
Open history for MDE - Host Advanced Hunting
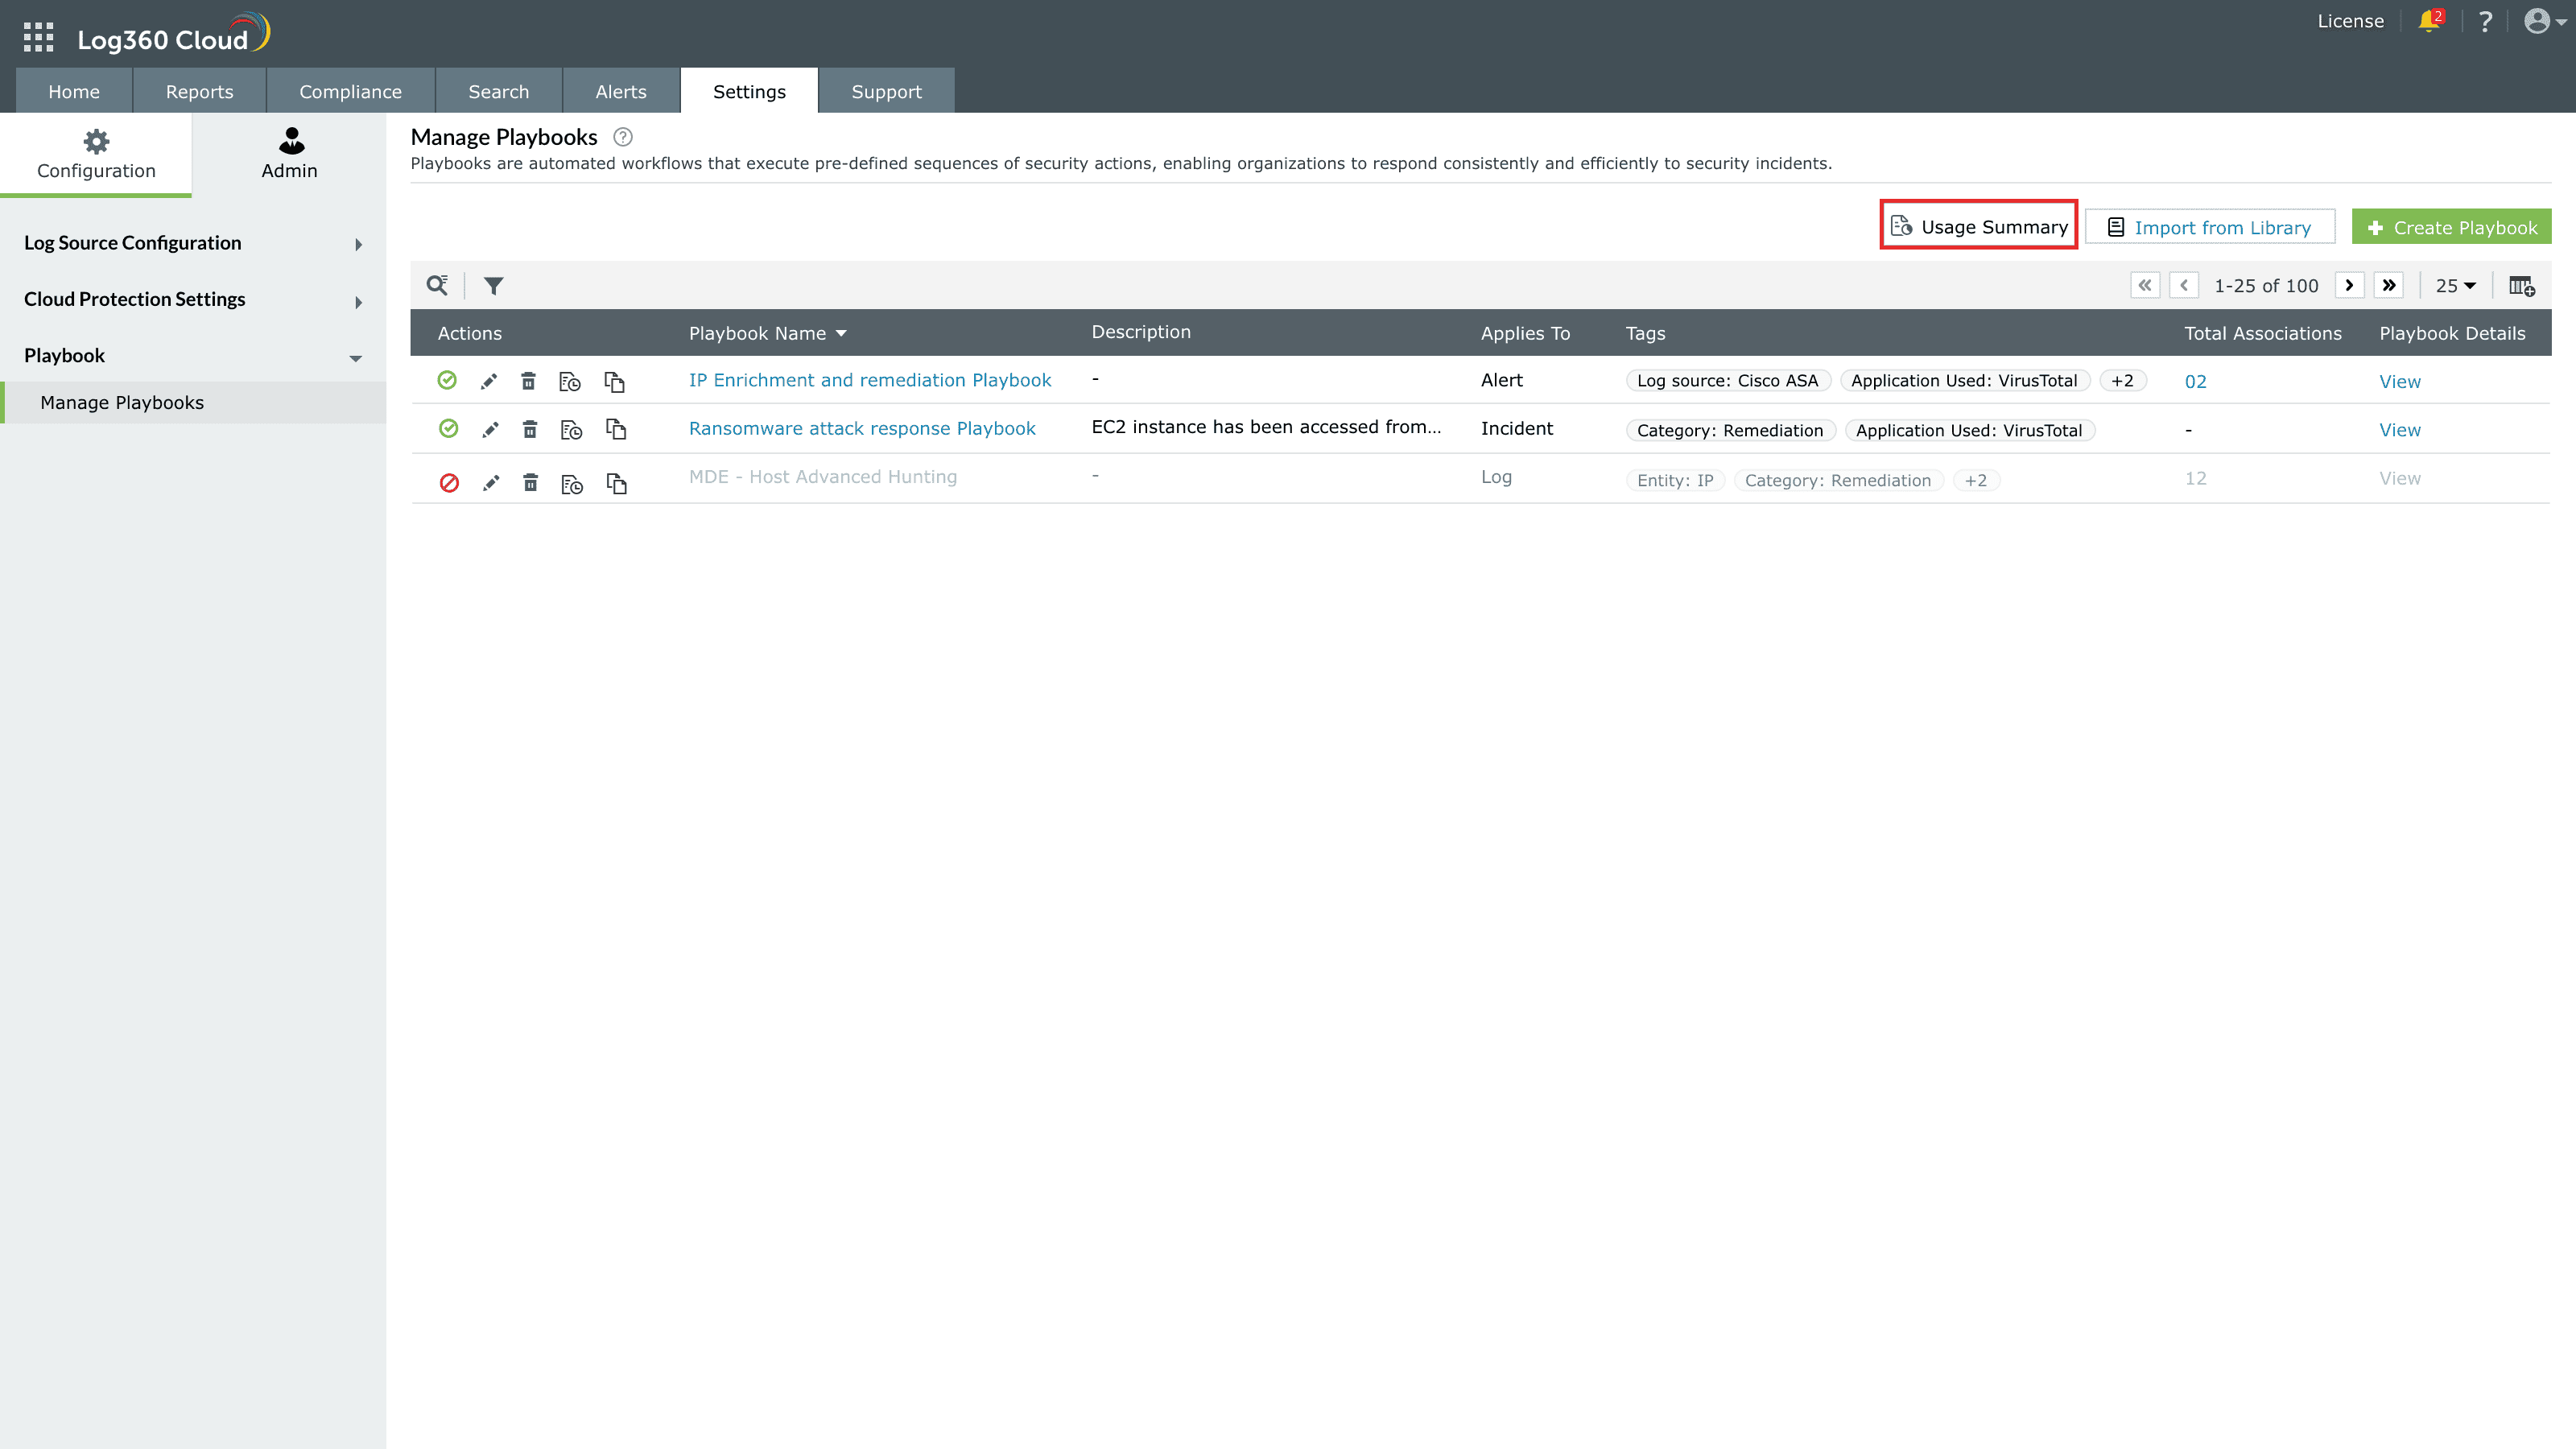click(x=572, y=484)
